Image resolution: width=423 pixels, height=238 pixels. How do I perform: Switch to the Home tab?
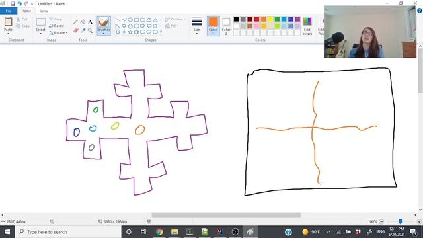(x=26, y=11)
